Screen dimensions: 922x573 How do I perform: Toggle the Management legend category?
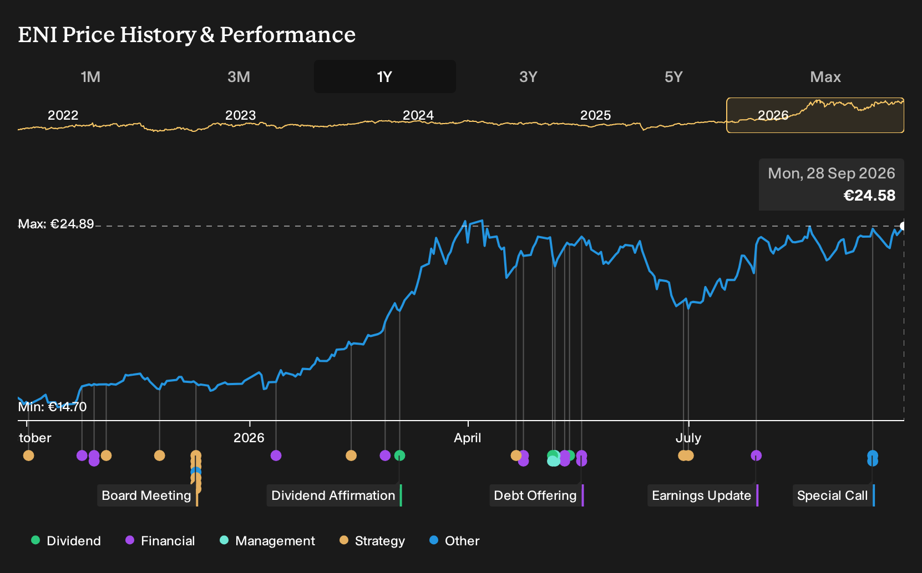point(267,541)
